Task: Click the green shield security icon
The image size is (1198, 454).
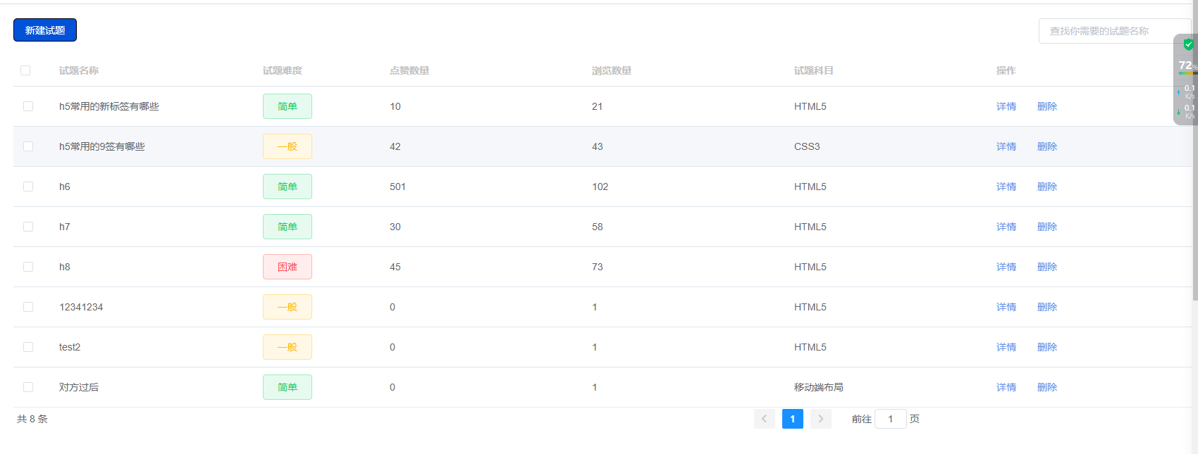Action: (x=1188, y=44)
